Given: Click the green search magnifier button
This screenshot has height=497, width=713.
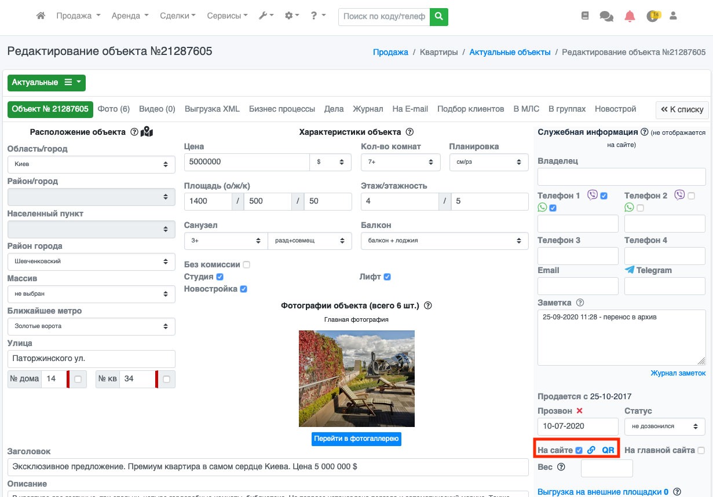Looking at the screenshot, I should [440, 16].
